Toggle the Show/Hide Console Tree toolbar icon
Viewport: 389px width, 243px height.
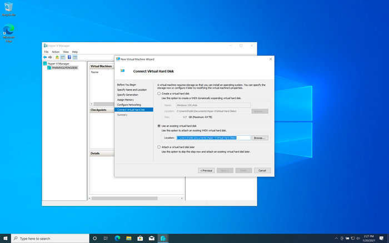point(63,57)
